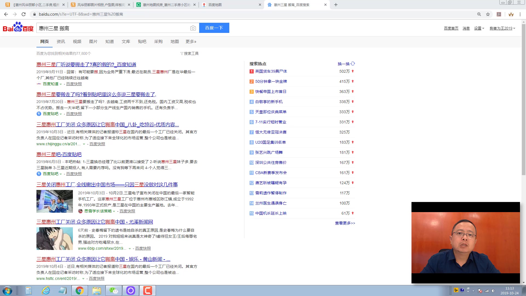Open Internet Explorer from the taskbar
Screen dimensions: 526x296
[x=46, y=291]
